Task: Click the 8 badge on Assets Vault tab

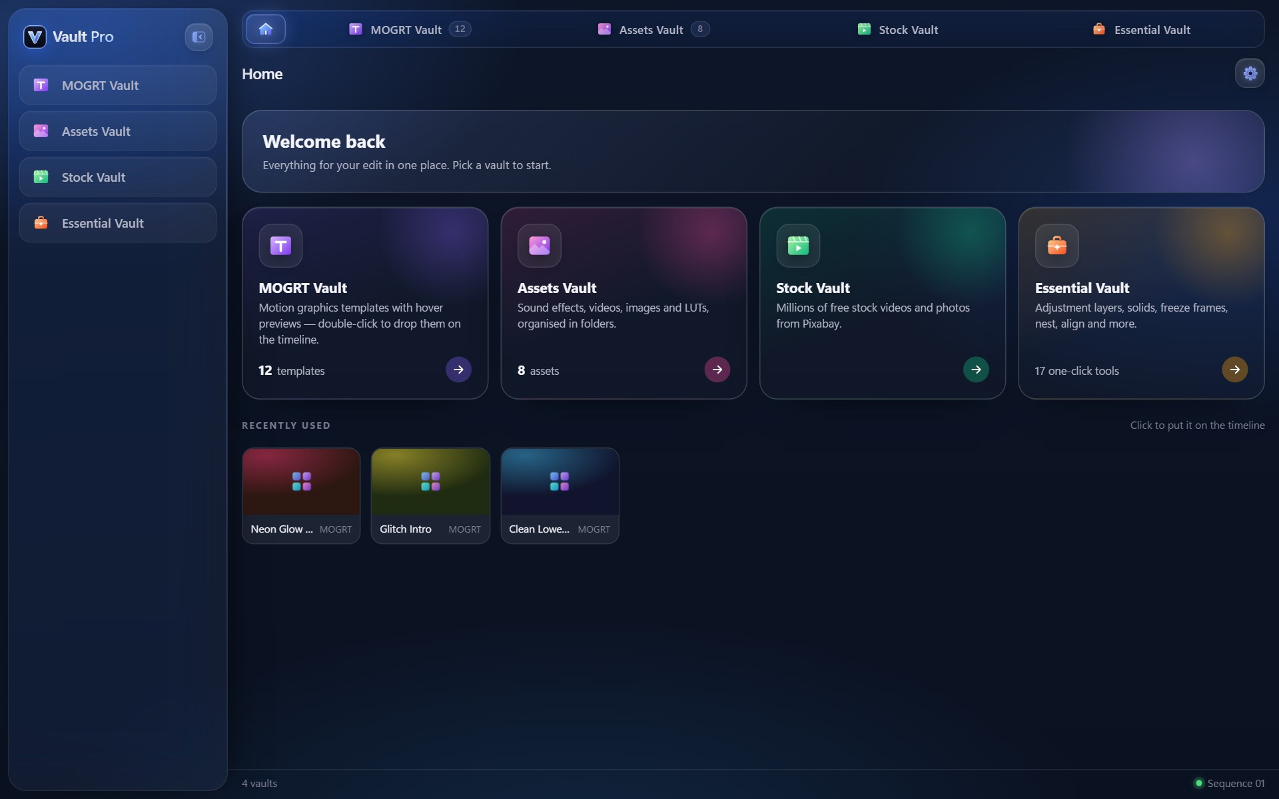Action: pyautogui.click(x=700, y=29)
